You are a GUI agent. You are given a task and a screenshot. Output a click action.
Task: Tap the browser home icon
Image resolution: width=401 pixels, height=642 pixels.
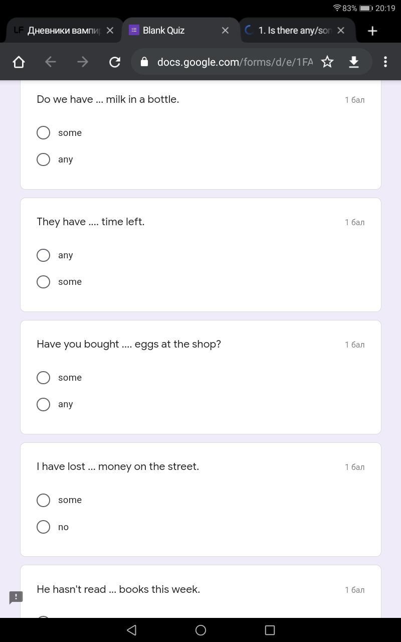(x=19, y=62)
